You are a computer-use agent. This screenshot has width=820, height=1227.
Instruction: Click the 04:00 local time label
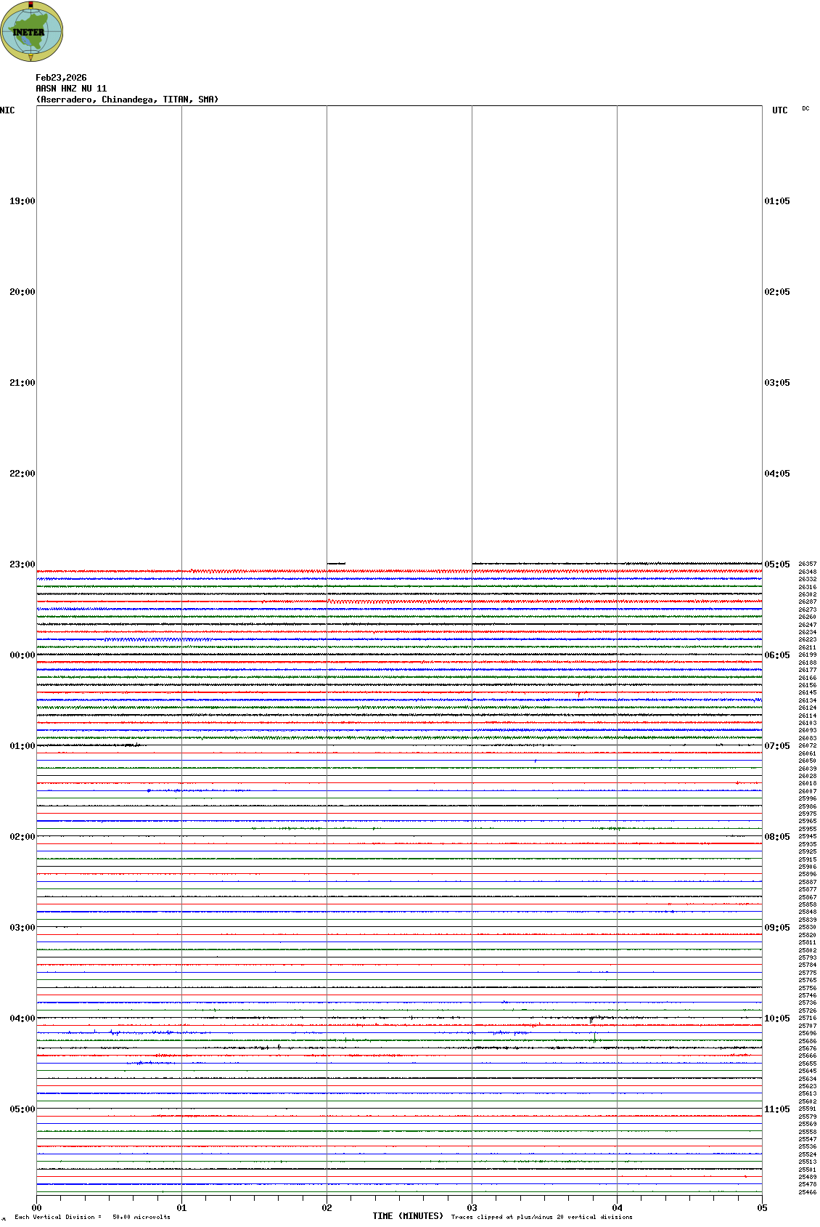22,1019
